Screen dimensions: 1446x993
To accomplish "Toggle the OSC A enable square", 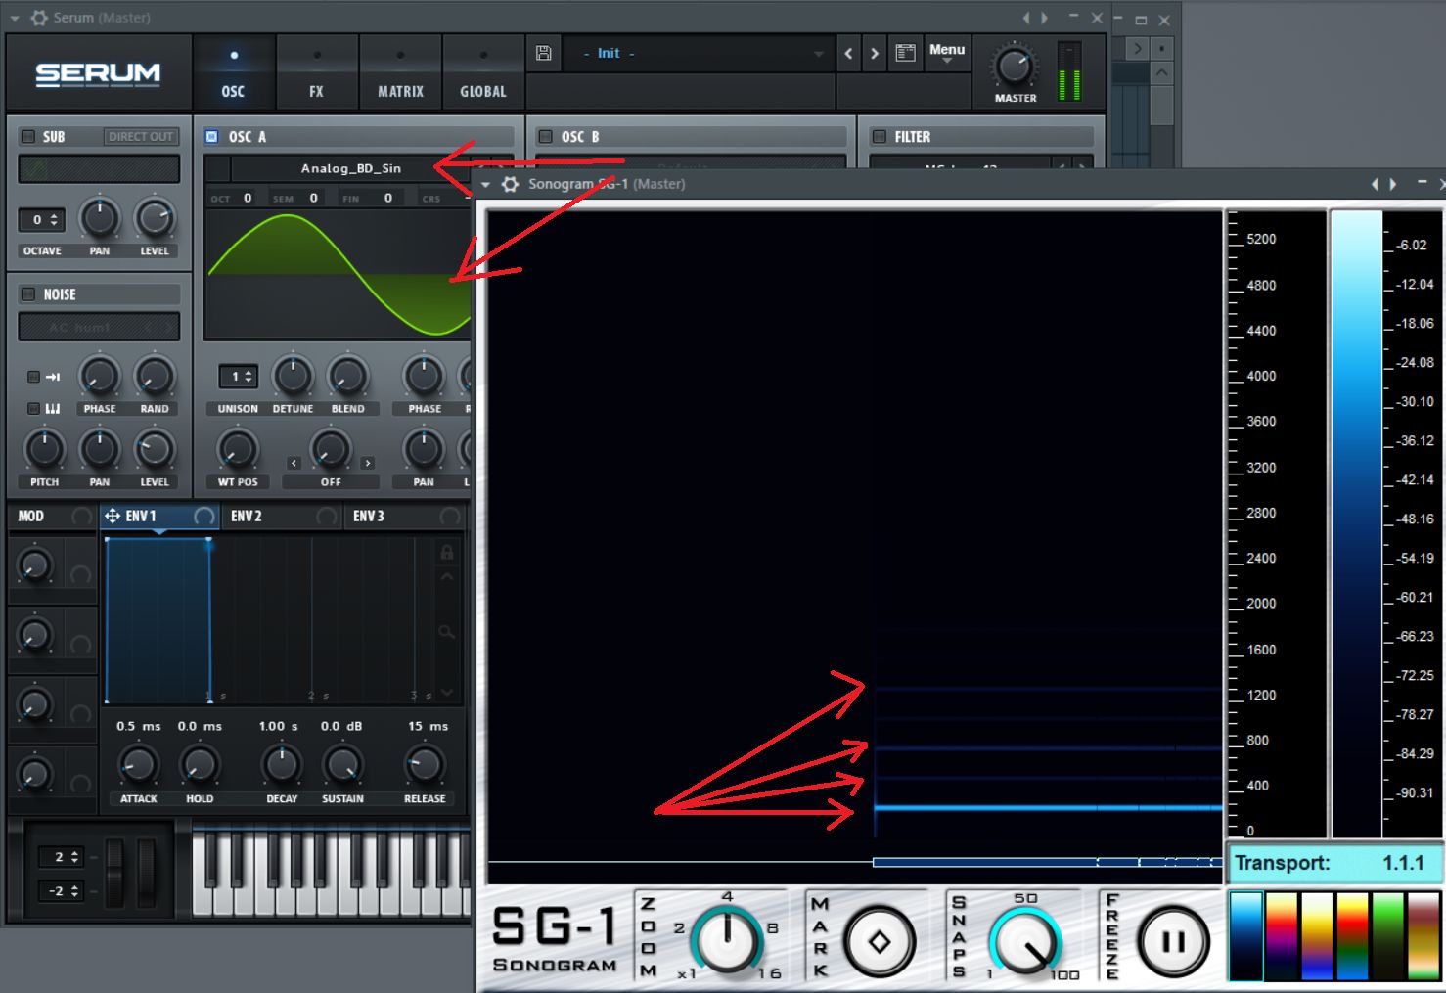I will 212,137.
